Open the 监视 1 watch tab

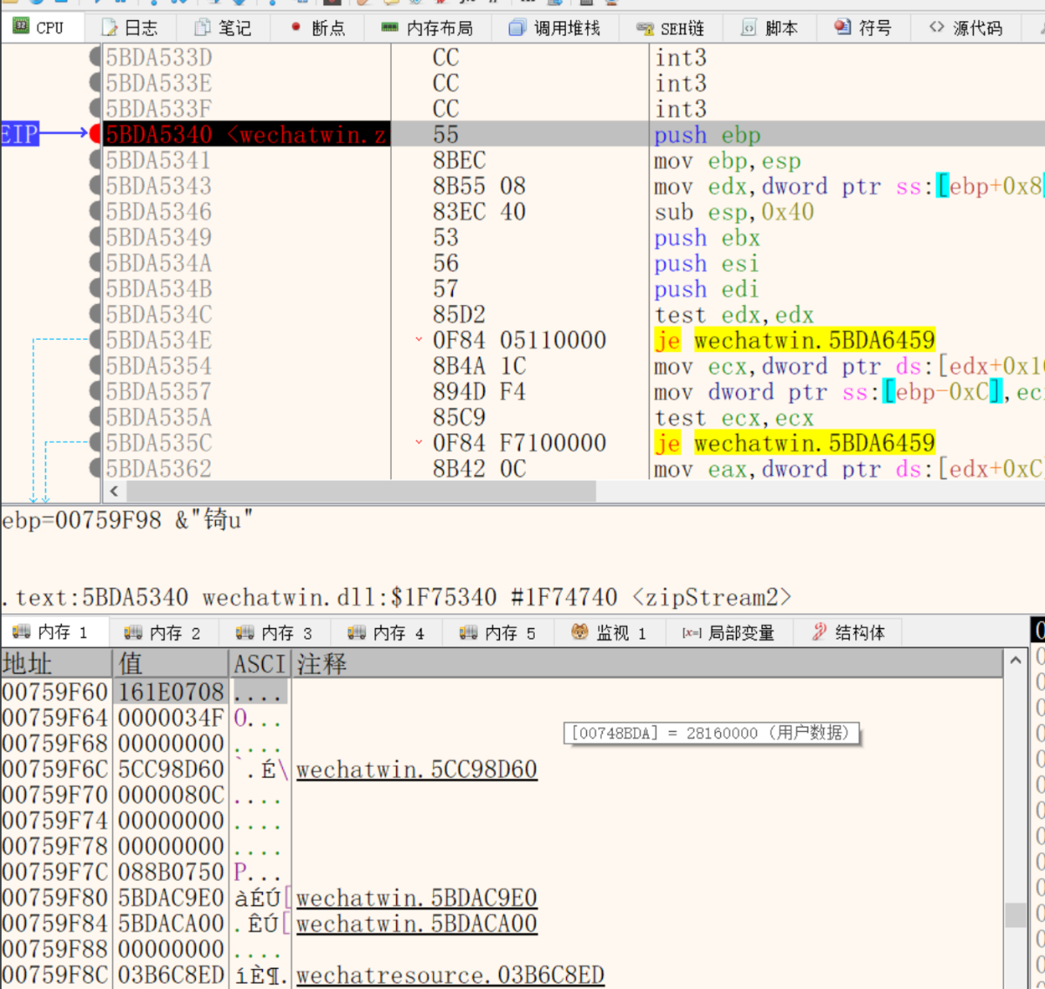click(609, 633)
